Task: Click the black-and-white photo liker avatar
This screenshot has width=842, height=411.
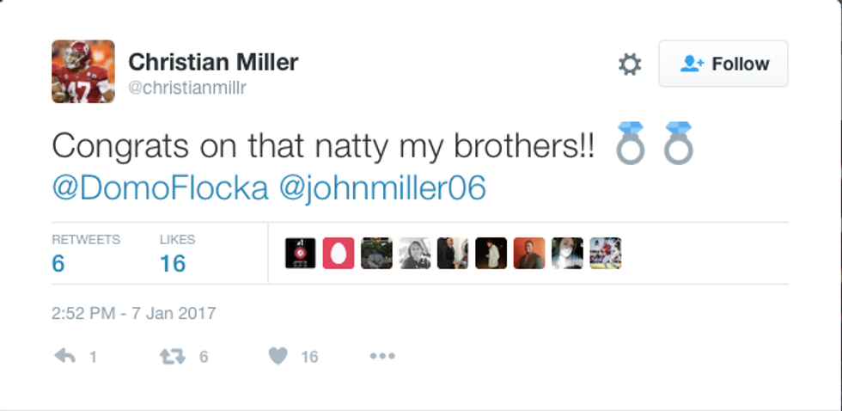Action: click(415, 254)
